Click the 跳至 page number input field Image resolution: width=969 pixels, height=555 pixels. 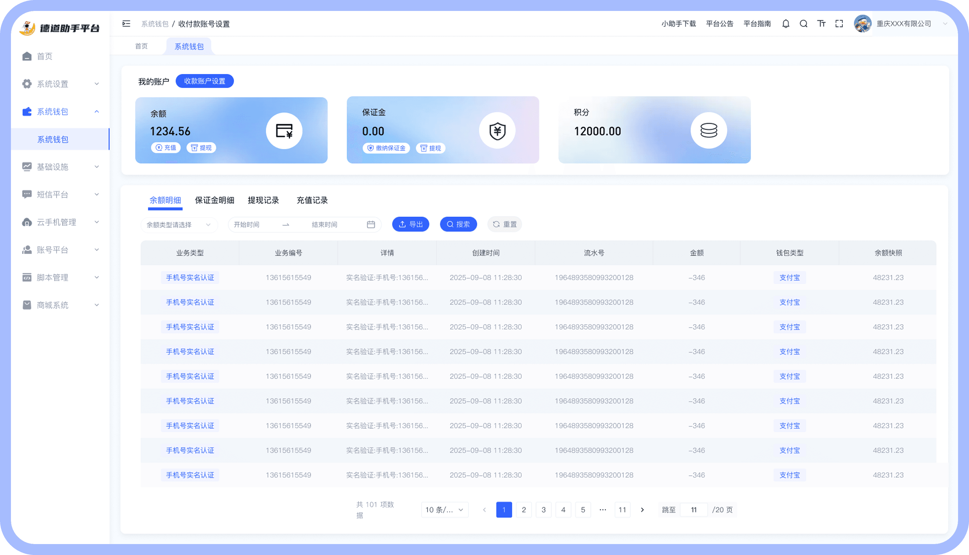[693, 510]
